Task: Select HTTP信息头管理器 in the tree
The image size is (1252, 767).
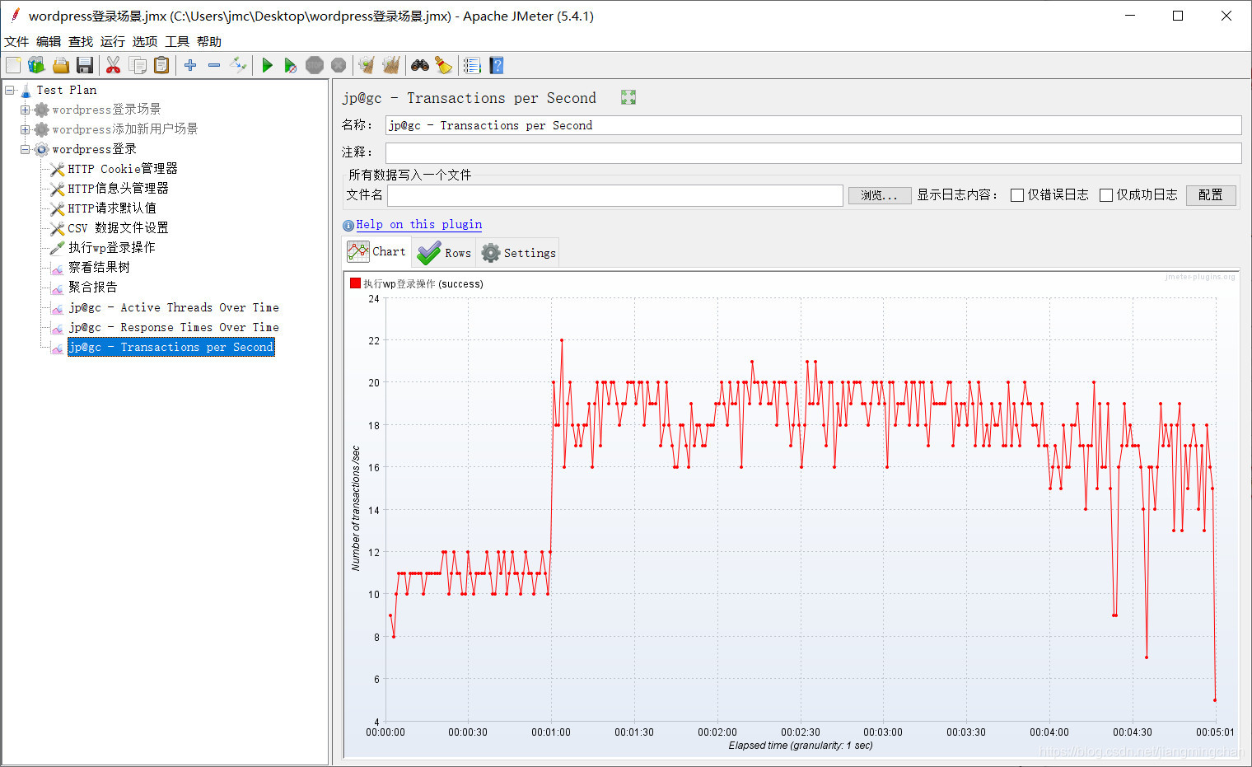Action: click(x=118, y=189)
